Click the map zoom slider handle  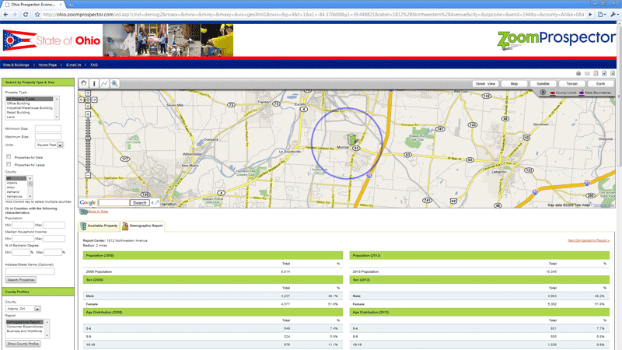pos(88,138)
